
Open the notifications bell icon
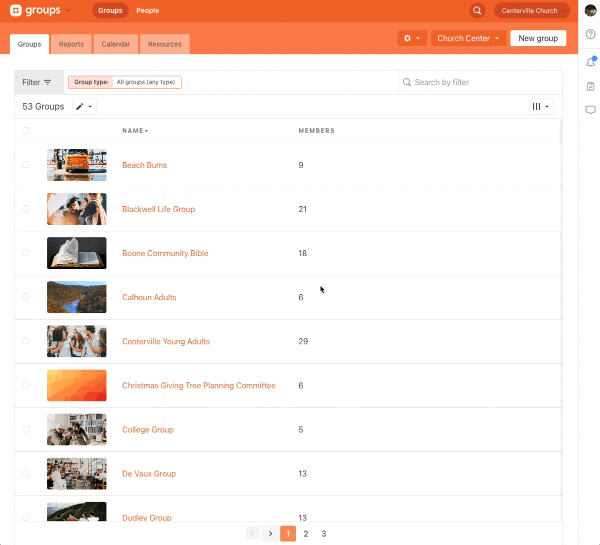pos(590,62)
